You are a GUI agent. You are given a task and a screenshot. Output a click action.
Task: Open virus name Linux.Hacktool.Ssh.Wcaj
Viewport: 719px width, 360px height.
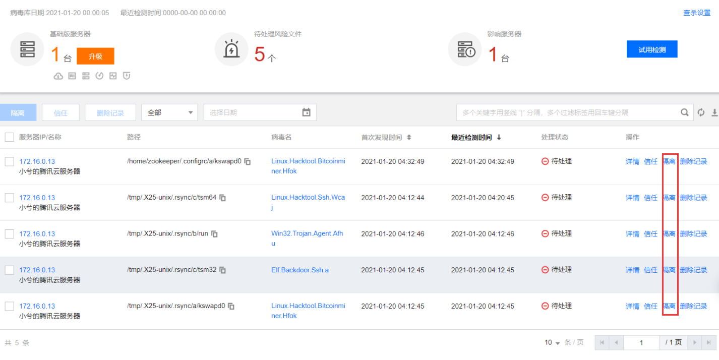pyautogui.click(x=308, y=202)
